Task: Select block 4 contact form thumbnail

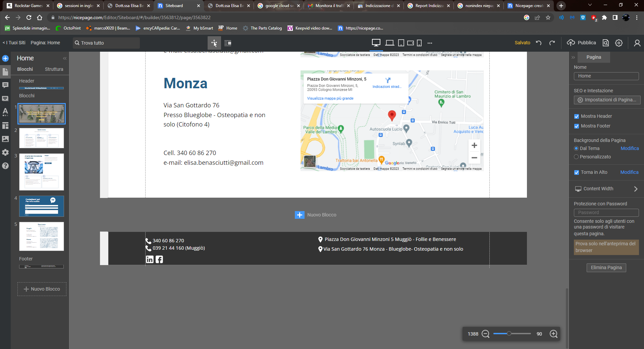Action: (42, 206)
